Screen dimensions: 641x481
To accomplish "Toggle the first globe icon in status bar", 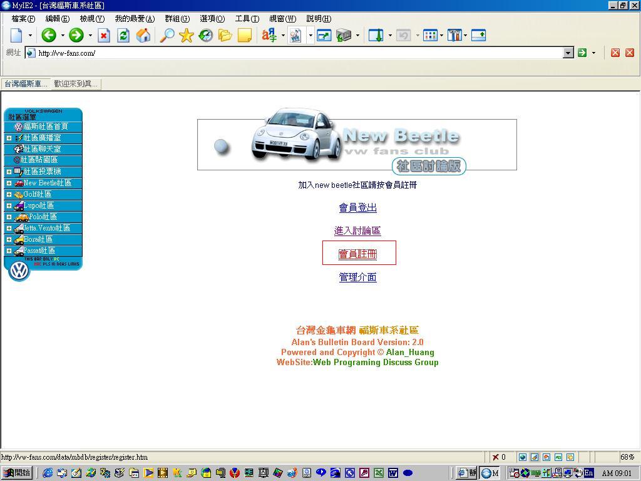I will 523,457.
